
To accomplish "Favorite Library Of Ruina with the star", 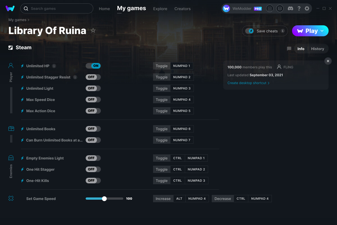I will pos(93,30).
